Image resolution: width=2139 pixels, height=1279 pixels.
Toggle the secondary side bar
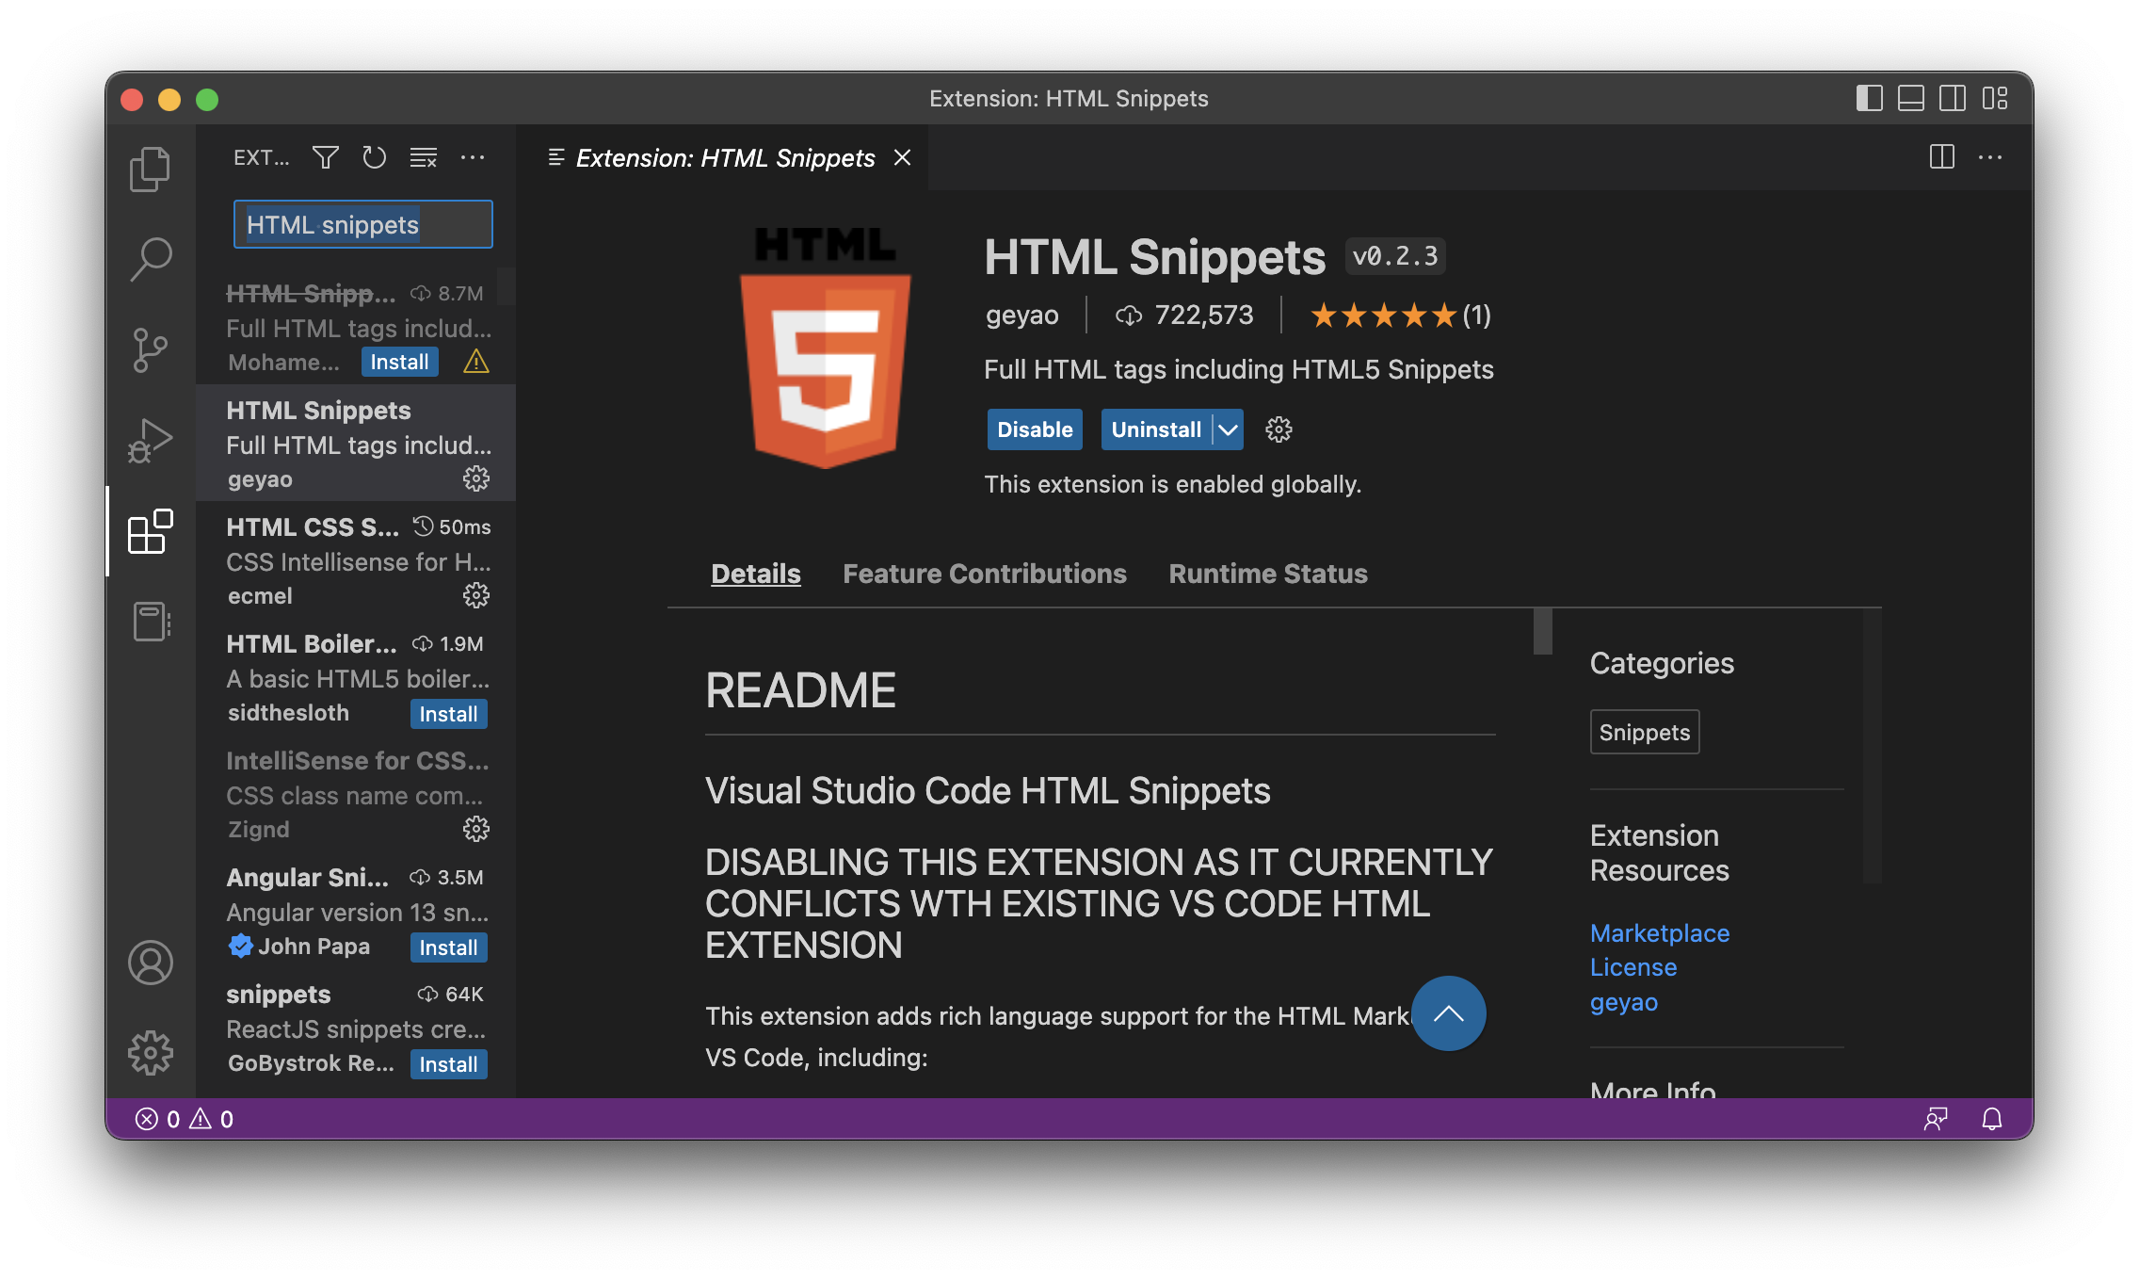point(1953,98)
